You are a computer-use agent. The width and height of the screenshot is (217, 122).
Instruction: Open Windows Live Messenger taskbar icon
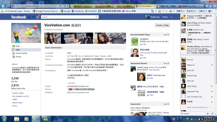46,119
